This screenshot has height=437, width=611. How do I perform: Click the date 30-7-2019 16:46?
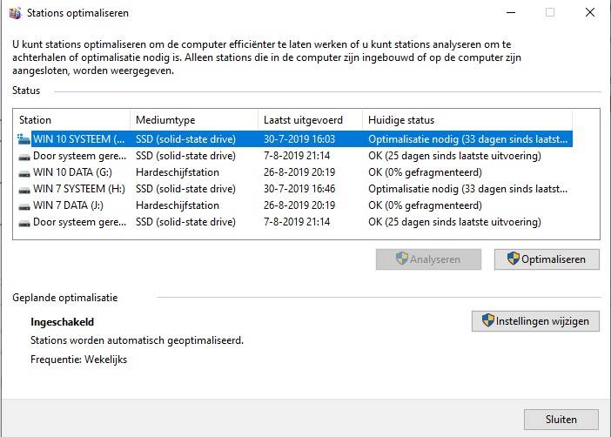tap(299, 189)
